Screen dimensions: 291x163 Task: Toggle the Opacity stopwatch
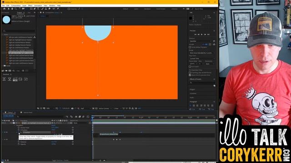[x=19, y=144]
